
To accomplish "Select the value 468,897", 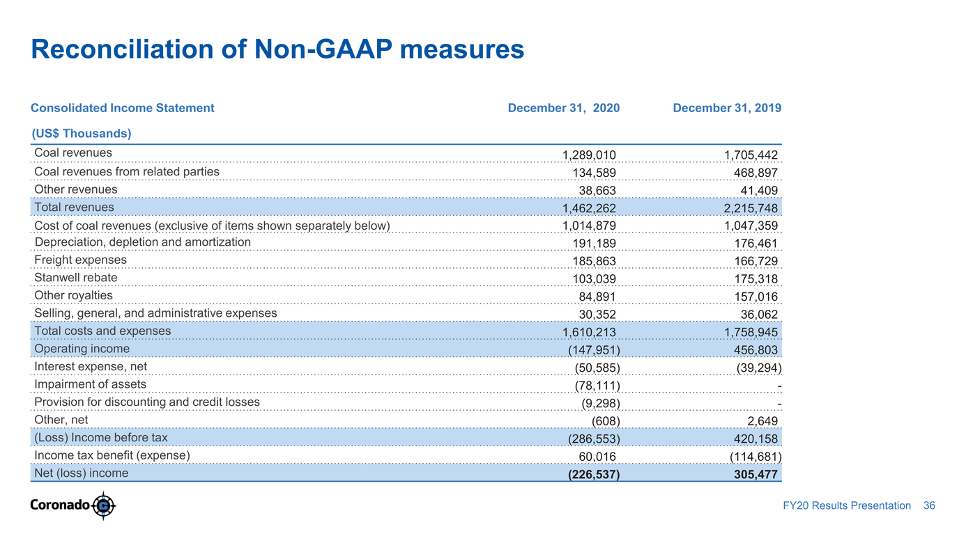I will (756, 173).
